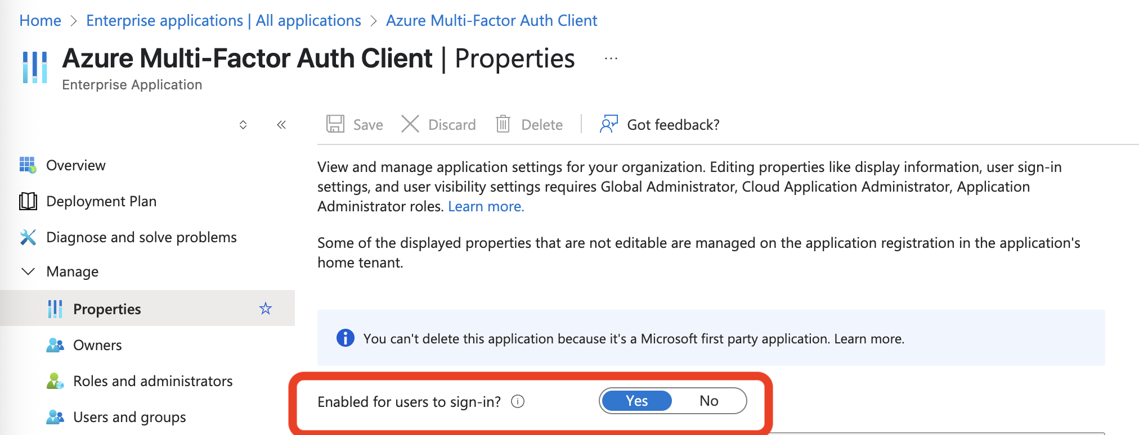Click the Overview grid icon
The height and width of the screenshot is (435, 1139).
28,165
